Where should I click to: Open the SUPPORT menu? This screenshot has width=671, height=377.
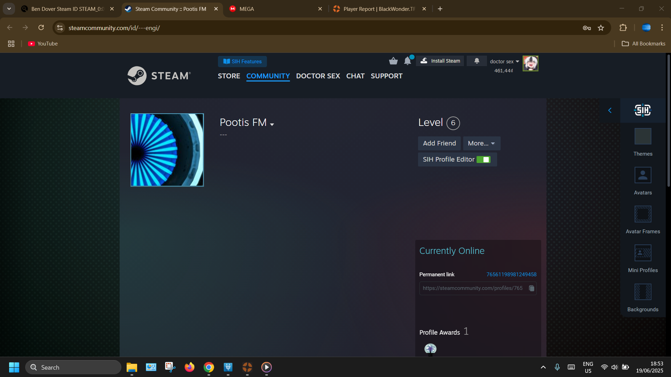[387, 76]
